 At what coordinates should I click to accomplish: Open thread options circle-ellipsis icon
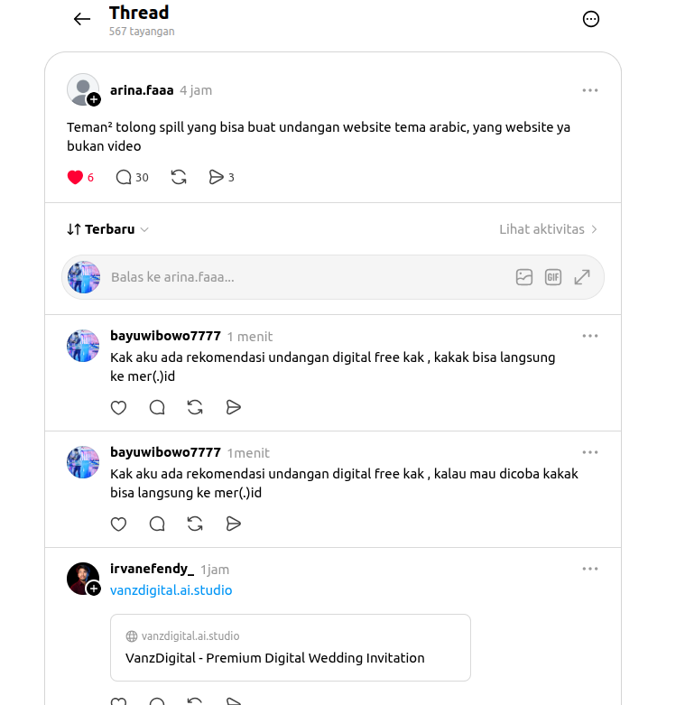[x=590, y=19]
